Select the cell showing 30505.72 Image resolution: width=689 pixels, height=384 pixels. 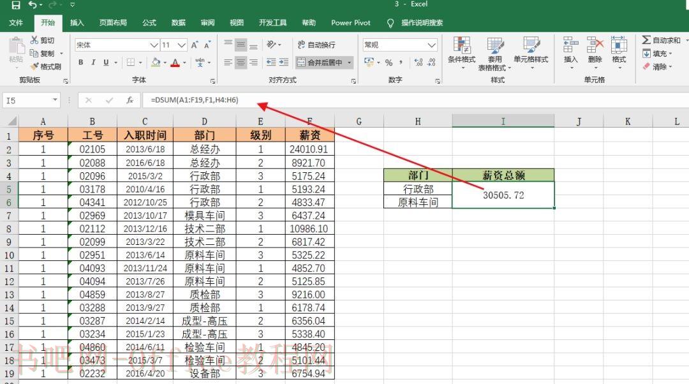[x=503, y=195]
